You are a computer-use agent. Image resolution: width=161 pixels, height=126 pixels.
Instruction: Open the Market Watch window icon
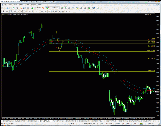click(x=14, y=8)
